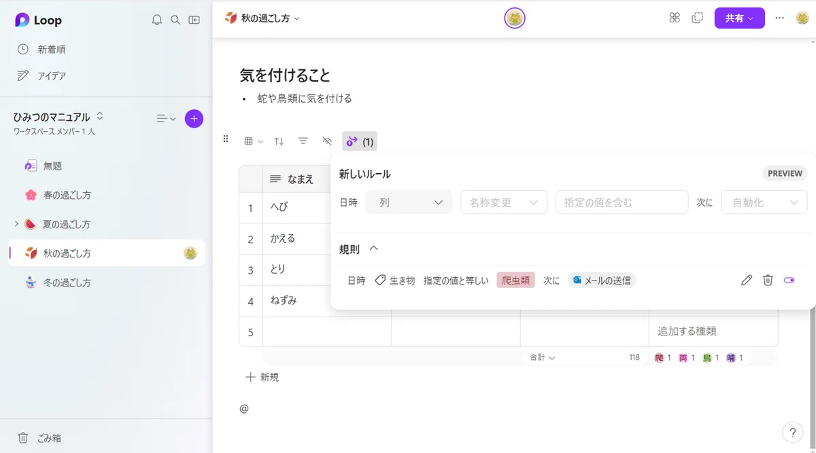Toggle hidden columns eye icon
Screen dimensions: 816x453
pos(327,141)
